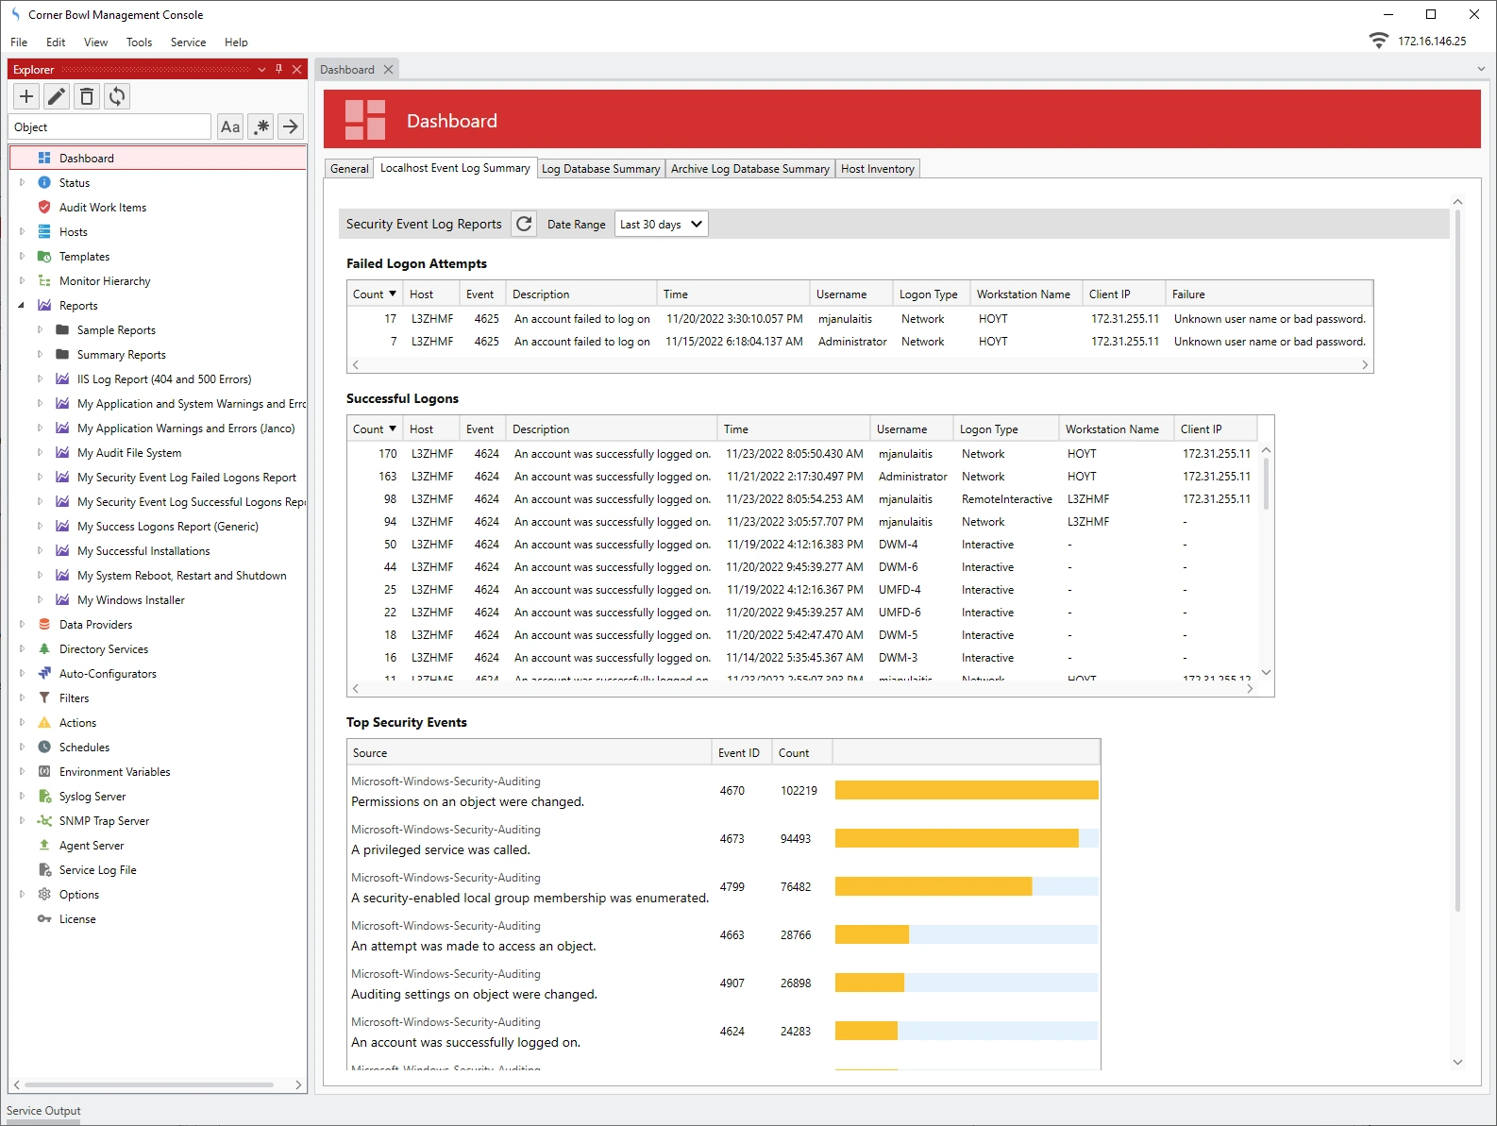This screenshot has height=1126, width=1497.
Task: Toggle match case (Aa) search option
Action: 230,126
